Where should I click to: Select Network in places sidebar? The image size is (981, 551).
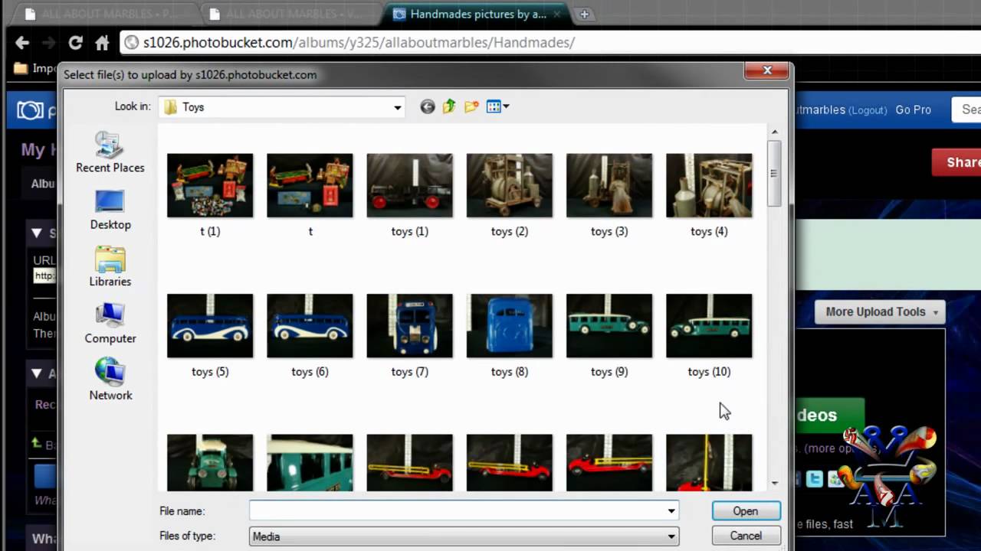click(110, 380)
